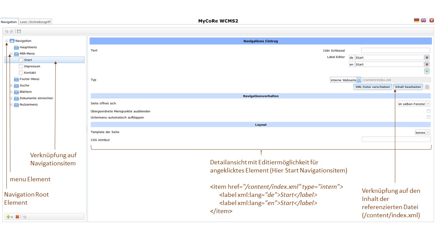Delete the English 'en' label entry

pos(427,64)
